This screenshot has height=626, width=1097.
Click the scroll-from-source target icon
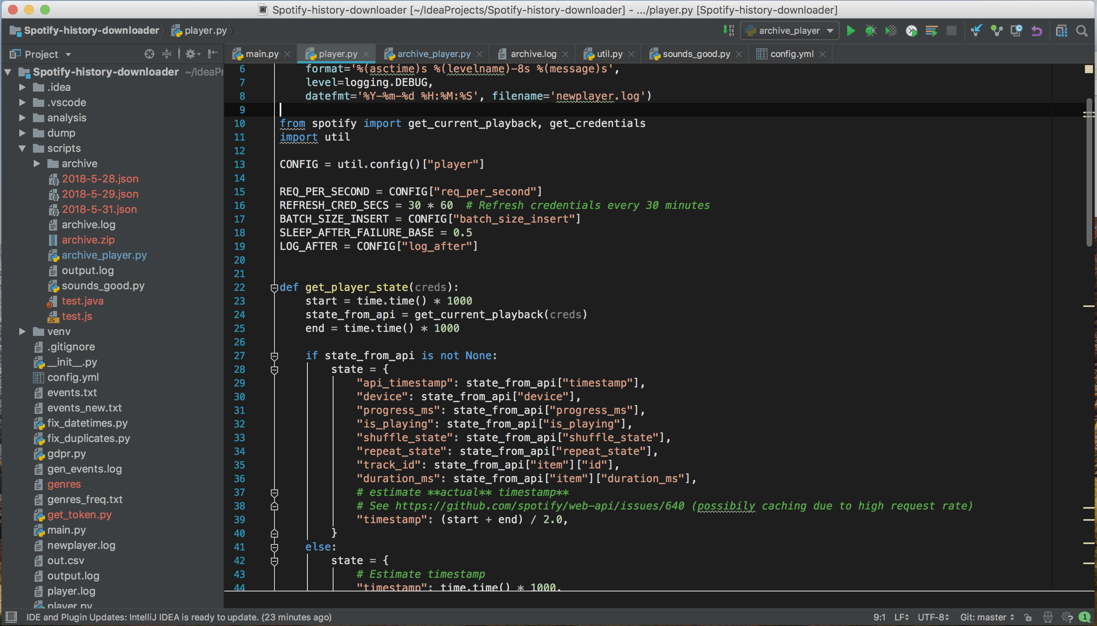(x=149, y=54)
